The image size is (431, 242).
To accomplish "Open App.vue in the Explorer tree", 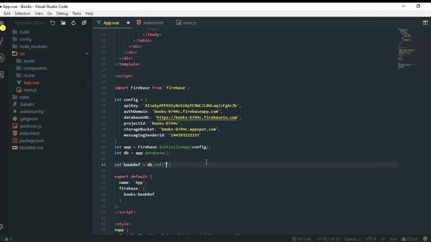I will (31, 83).
